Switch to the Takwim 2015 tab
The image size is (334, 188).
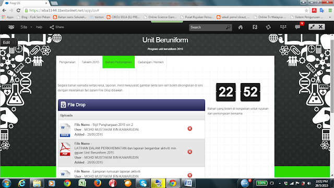pos(90,62)
